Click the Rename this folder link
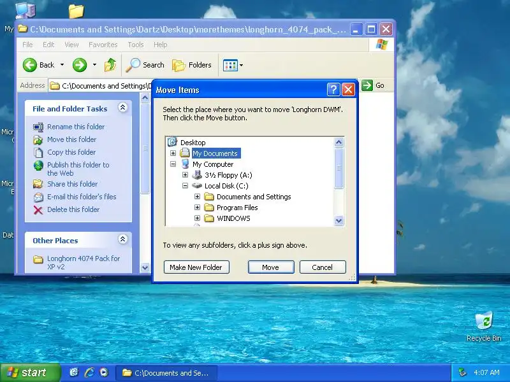 click(76, 127)
